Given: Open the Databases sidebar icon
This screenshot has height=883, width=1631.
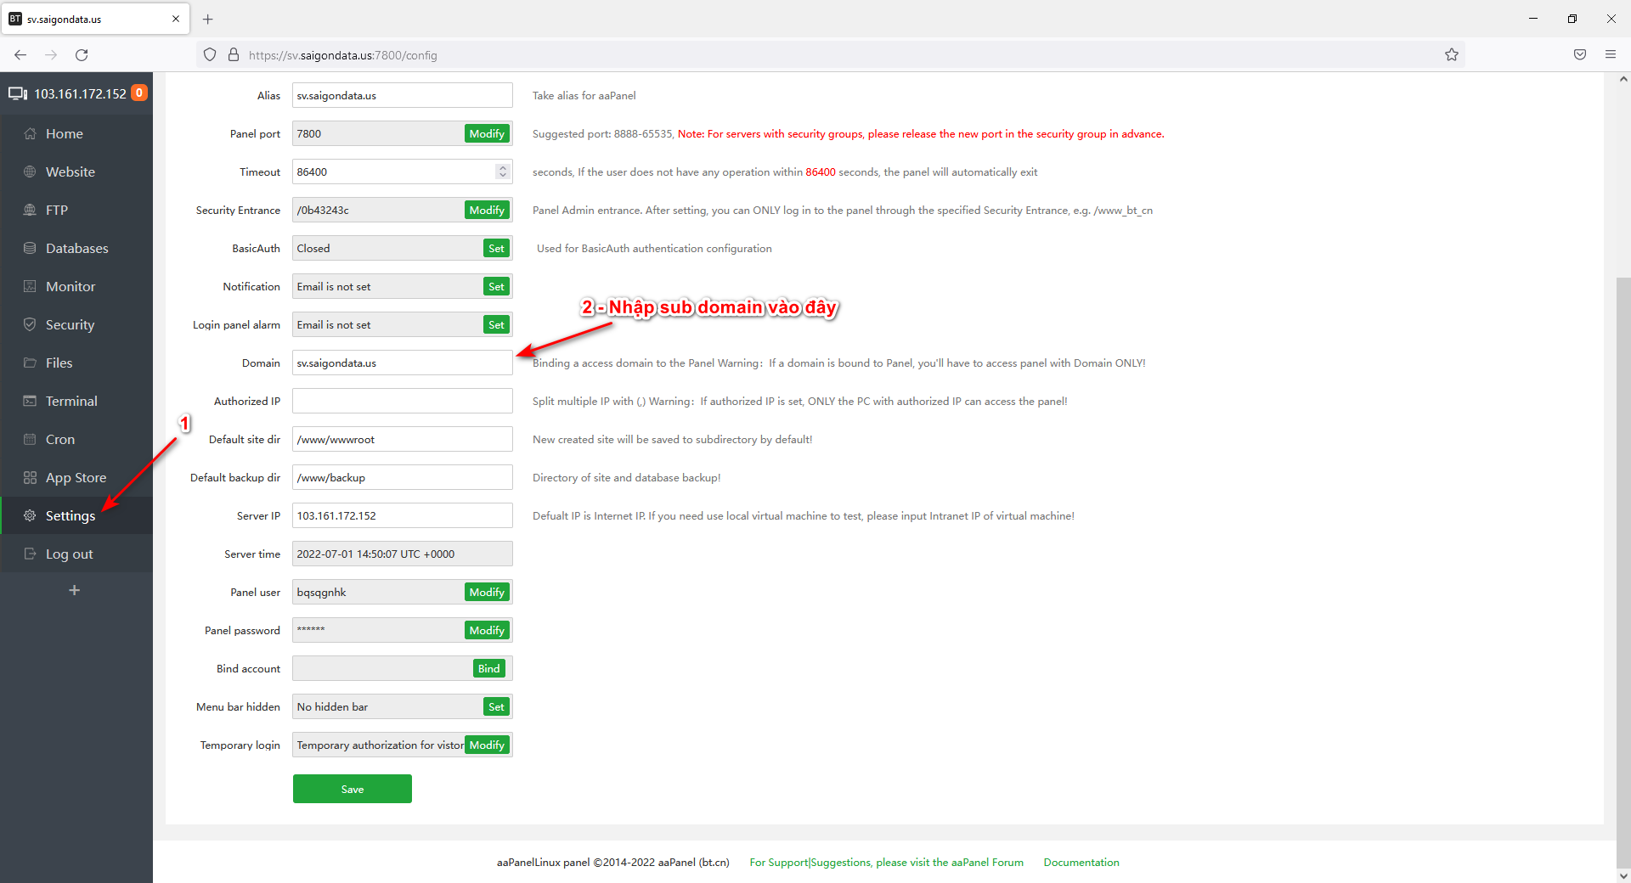Looking at the screenshot, I should click(x=30, y=248).
